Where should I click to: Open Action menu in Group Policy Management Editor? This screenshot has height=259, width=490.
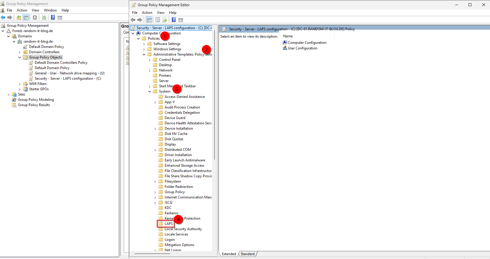coord(147,13)
